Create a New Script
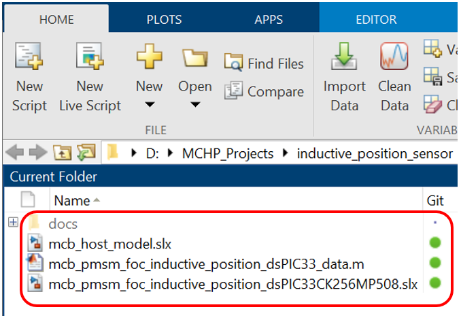Screen dimensions: 461x318 [x=29, y=77]
